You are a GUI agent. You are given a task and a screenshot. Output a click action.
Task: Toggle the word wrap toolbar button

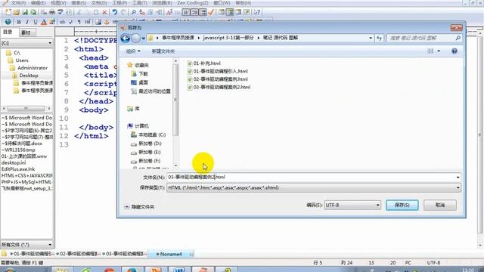(x=186, y=12)
